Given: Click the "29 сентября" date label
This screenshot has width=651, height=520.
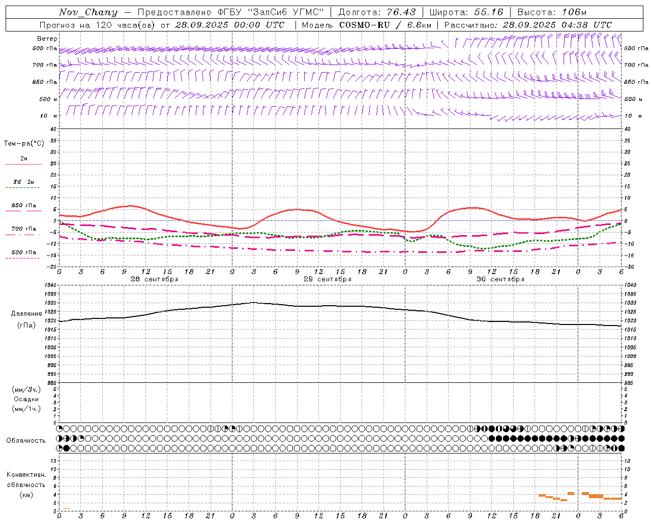Looking at the screenshot, I should pos(328,279).
